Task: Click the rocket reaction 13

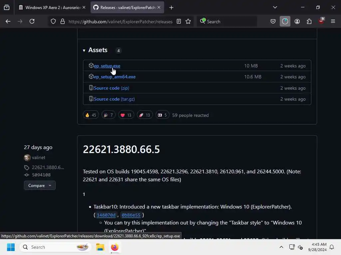Action: pyautogui.click(x=145, y=115)
